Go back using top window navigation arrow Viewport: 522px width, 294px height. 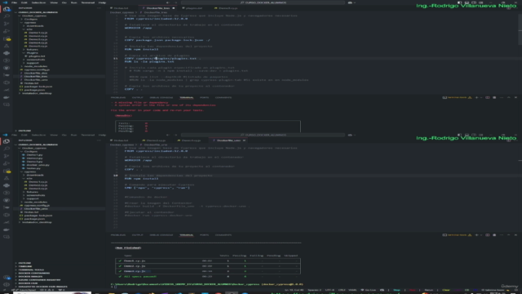tap(168, 2)
